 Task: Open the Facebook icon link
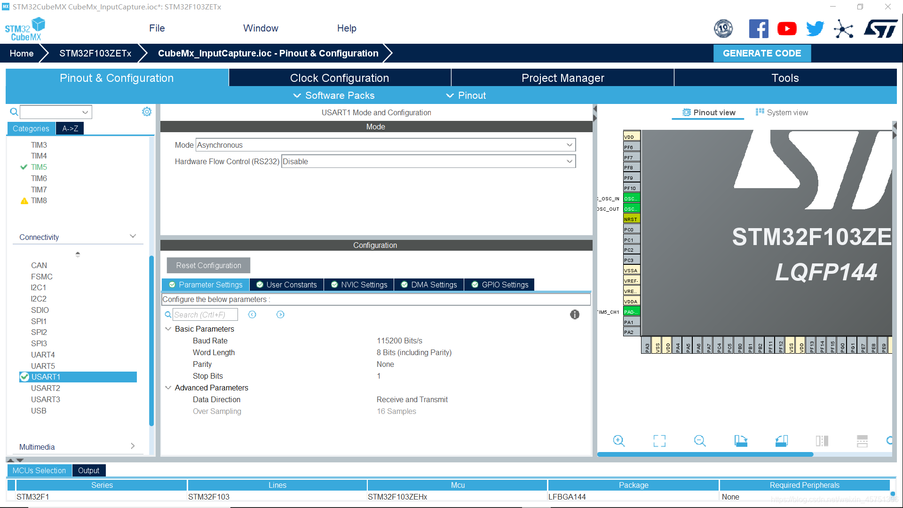(759, 29)
